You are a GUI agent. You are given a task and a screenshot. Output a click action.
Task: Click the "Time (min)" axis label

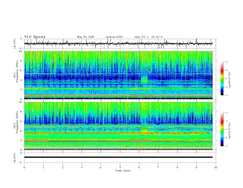[x=123, y=170]
